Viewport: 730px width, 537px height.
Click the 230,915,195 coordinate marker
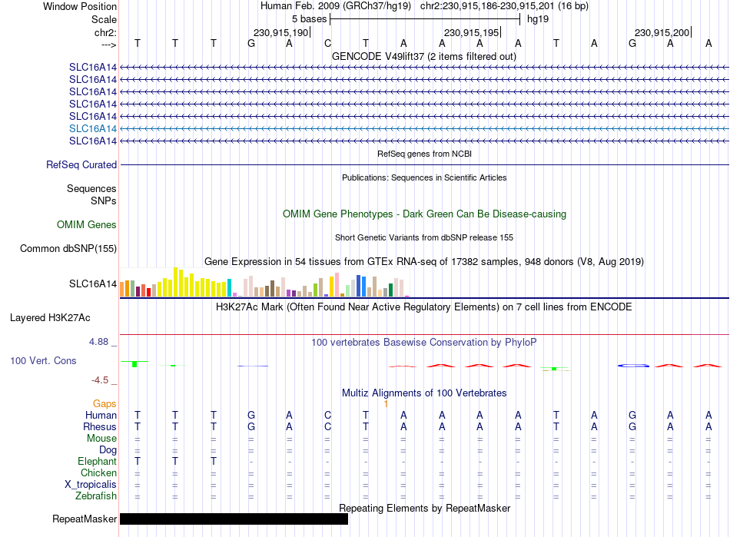[x=472, y=32]
